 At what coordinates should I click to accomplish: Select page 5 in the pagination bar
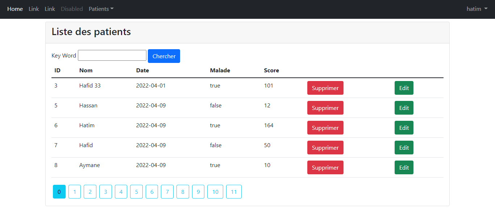click(x=136, y=192)
